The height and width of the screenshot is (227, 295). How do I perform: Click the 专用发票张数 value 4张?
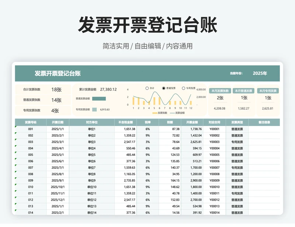pyautogui.click(x=55, y=111)
